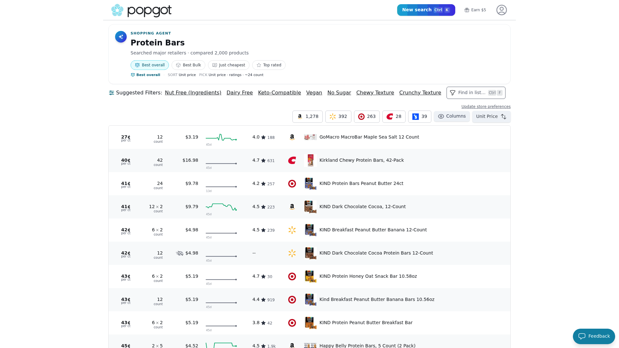Viewport: 619px width, 348px height.
Task: Toggle the Target store filter showing 263
Action: tap(367, 117)
